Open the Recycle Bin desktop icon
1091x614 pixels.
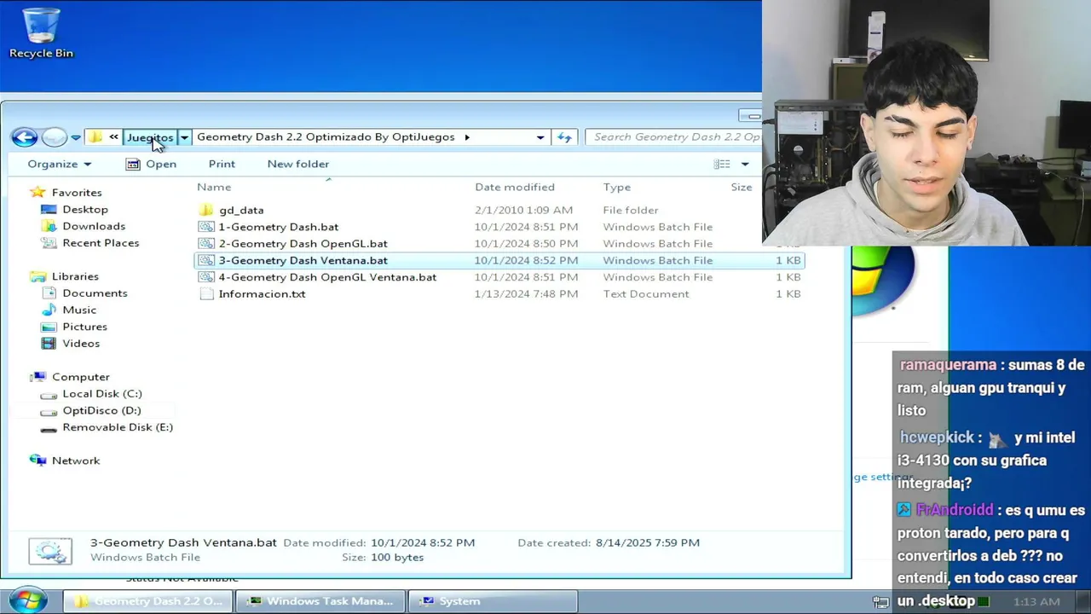(x=41, y=34)
